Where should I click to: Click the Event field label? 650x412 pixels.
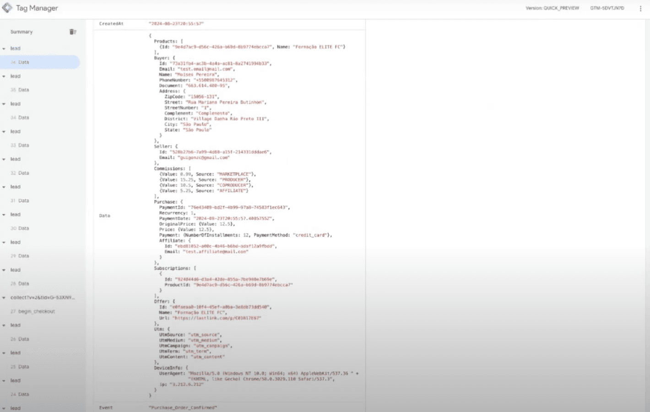coord(106,407)
